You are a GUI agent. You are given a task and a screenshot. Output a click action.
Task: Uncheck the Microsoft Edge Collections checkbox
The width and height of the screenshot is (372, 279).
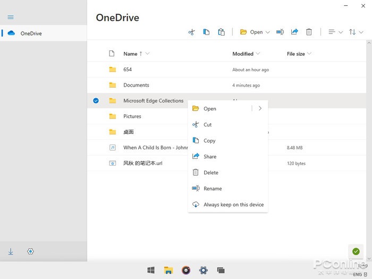click(x=96, y=100)
